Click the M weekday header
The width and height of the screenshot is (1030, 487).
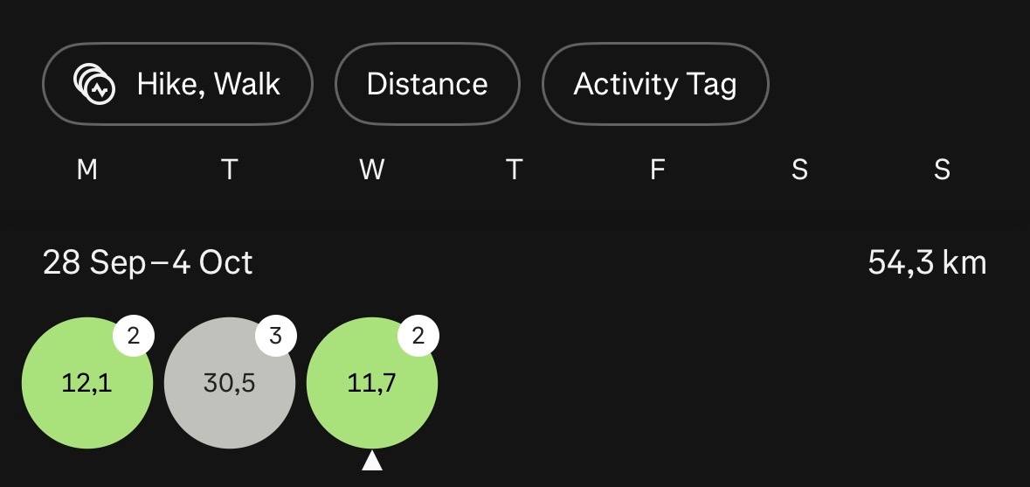(87, 170)
